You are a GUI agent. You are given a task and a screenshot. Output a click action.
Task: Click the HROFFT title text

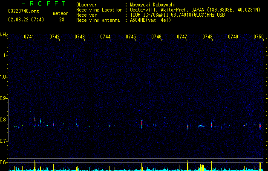(44, 3)
